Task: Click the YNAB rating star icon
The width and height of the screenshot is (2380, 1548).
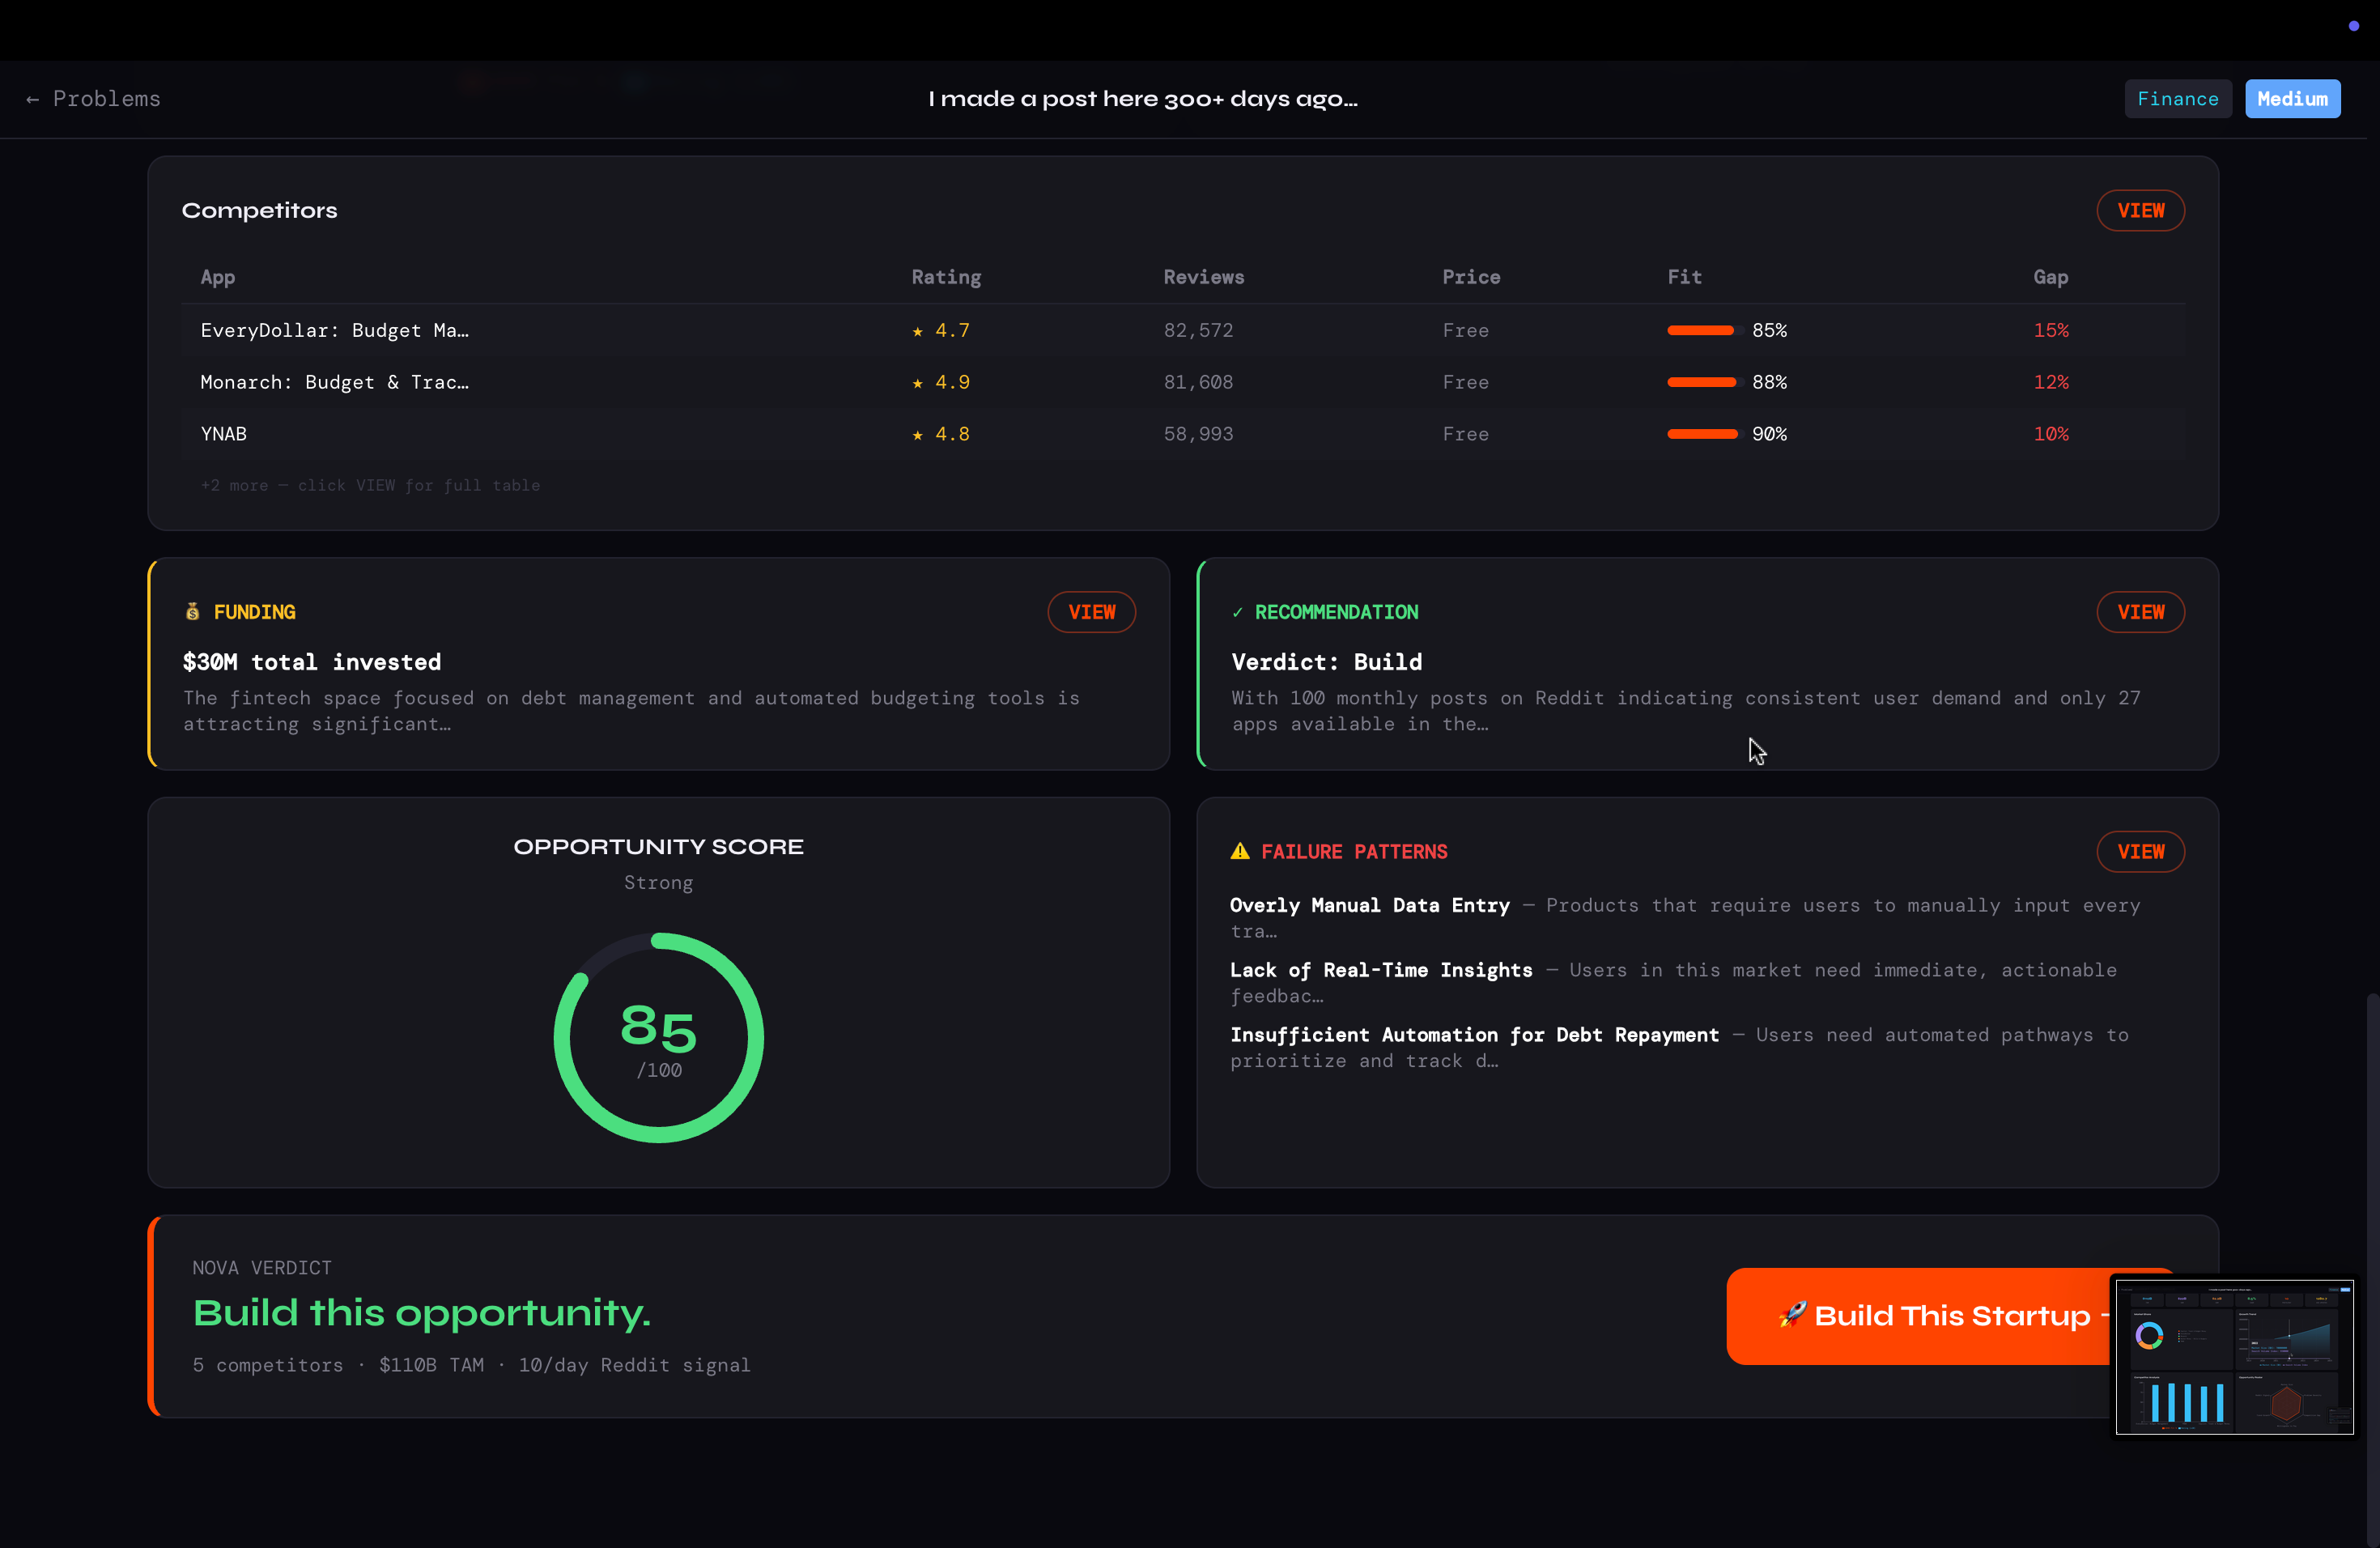Action: pos(917,435)
